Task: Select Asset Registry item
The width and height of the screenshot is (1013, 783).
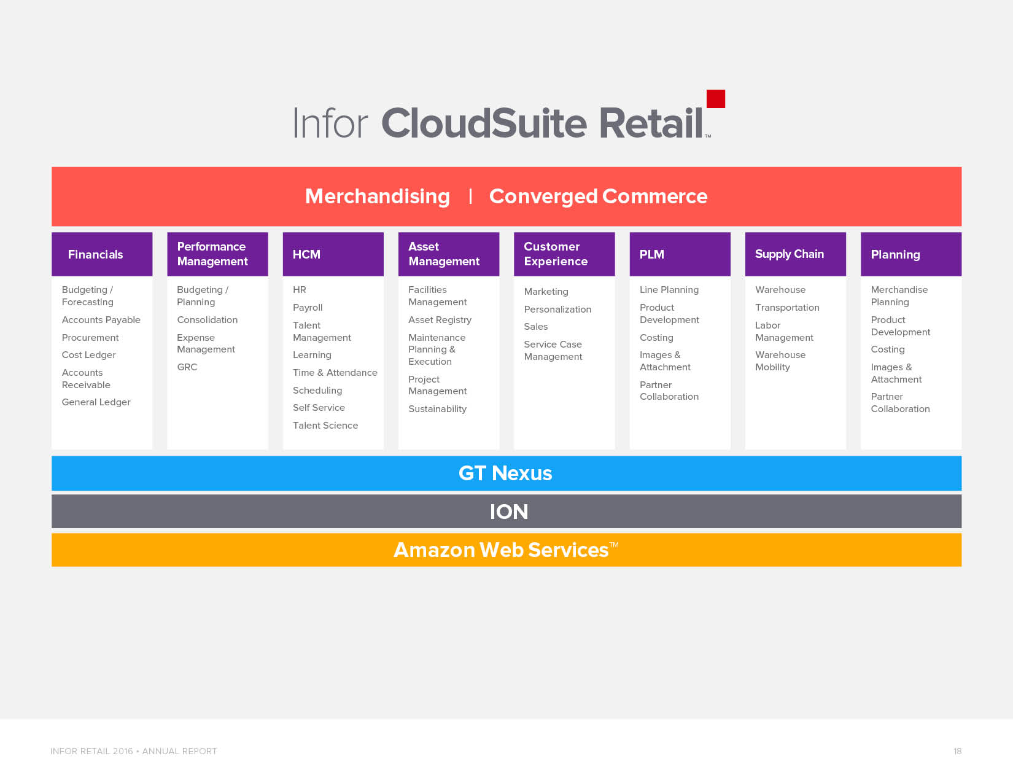Action: click(x=440, y=320)
